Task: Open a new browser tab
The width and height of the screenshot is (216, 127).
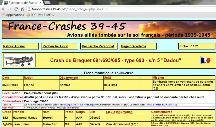Action: (47, 3)
